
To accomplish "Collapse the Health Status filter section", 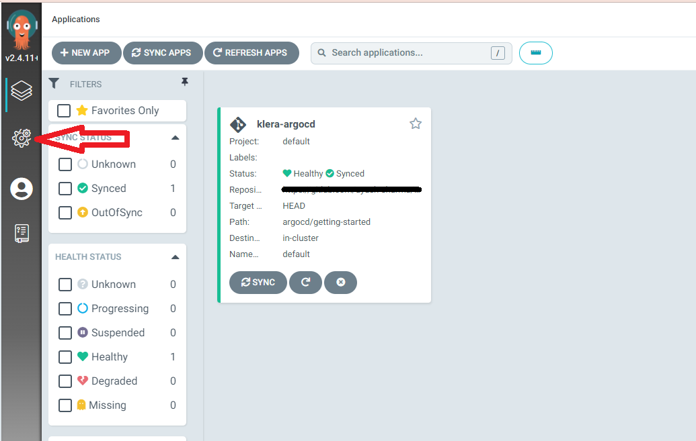I will point(176,257).
